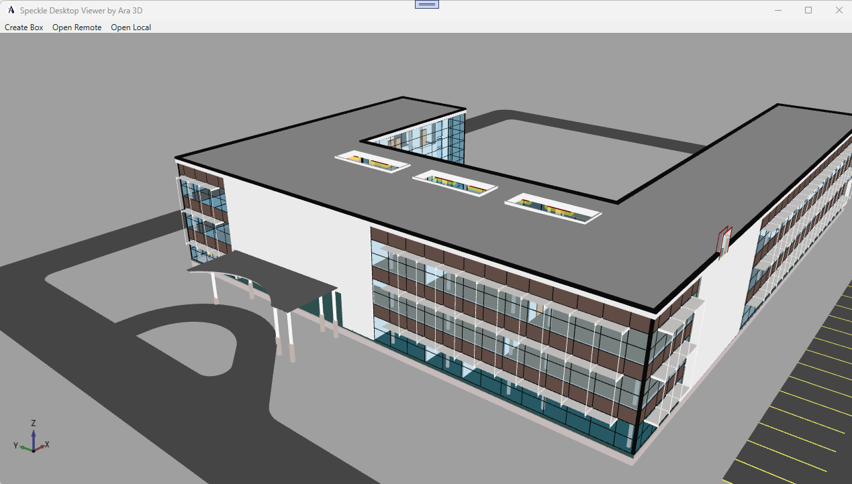Click the docking handle at top center

click(x=427, y=4)
